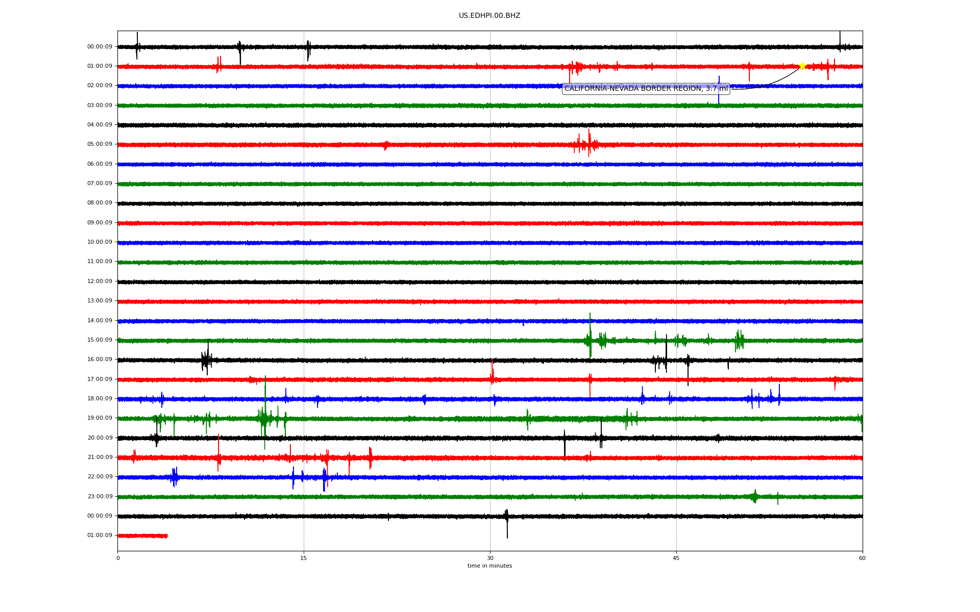The height and width of the screenshot is (612, 980).
Task: Select the 17:00:09 time label
Action: coord(100,379)
